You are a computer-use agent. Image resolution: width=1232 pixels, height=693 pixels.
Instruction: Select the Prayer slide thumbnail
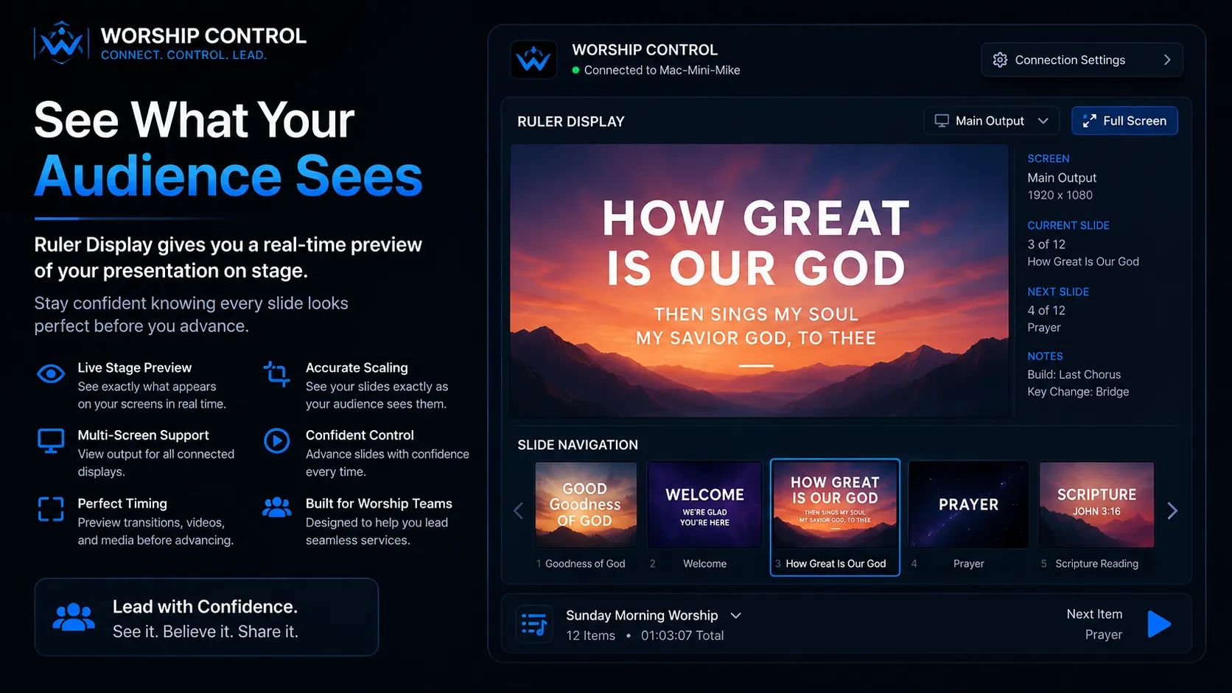[x=968, y=505]
